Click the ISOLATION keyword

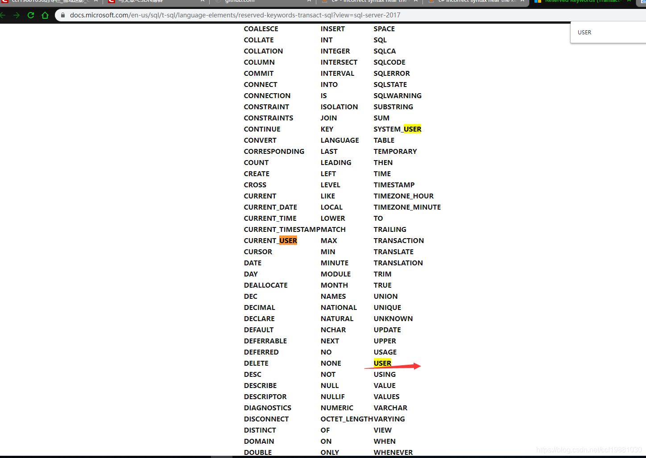339,107
